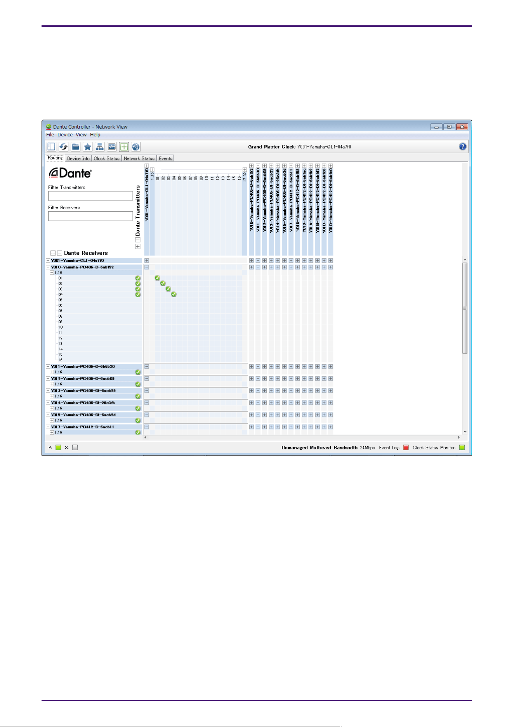Image resolution: width=514 pixels, height=727 pixels.
Task: Open the Help menu
Action: coord(95,135)
